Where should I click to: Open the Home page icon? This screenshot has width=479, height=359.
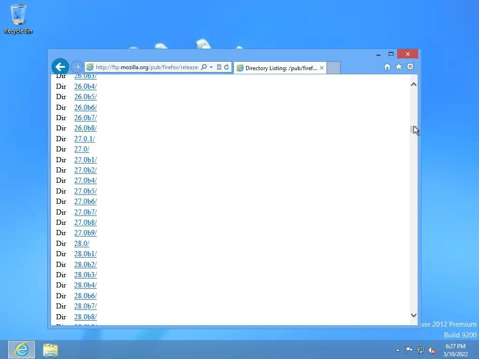coord(387,66)
